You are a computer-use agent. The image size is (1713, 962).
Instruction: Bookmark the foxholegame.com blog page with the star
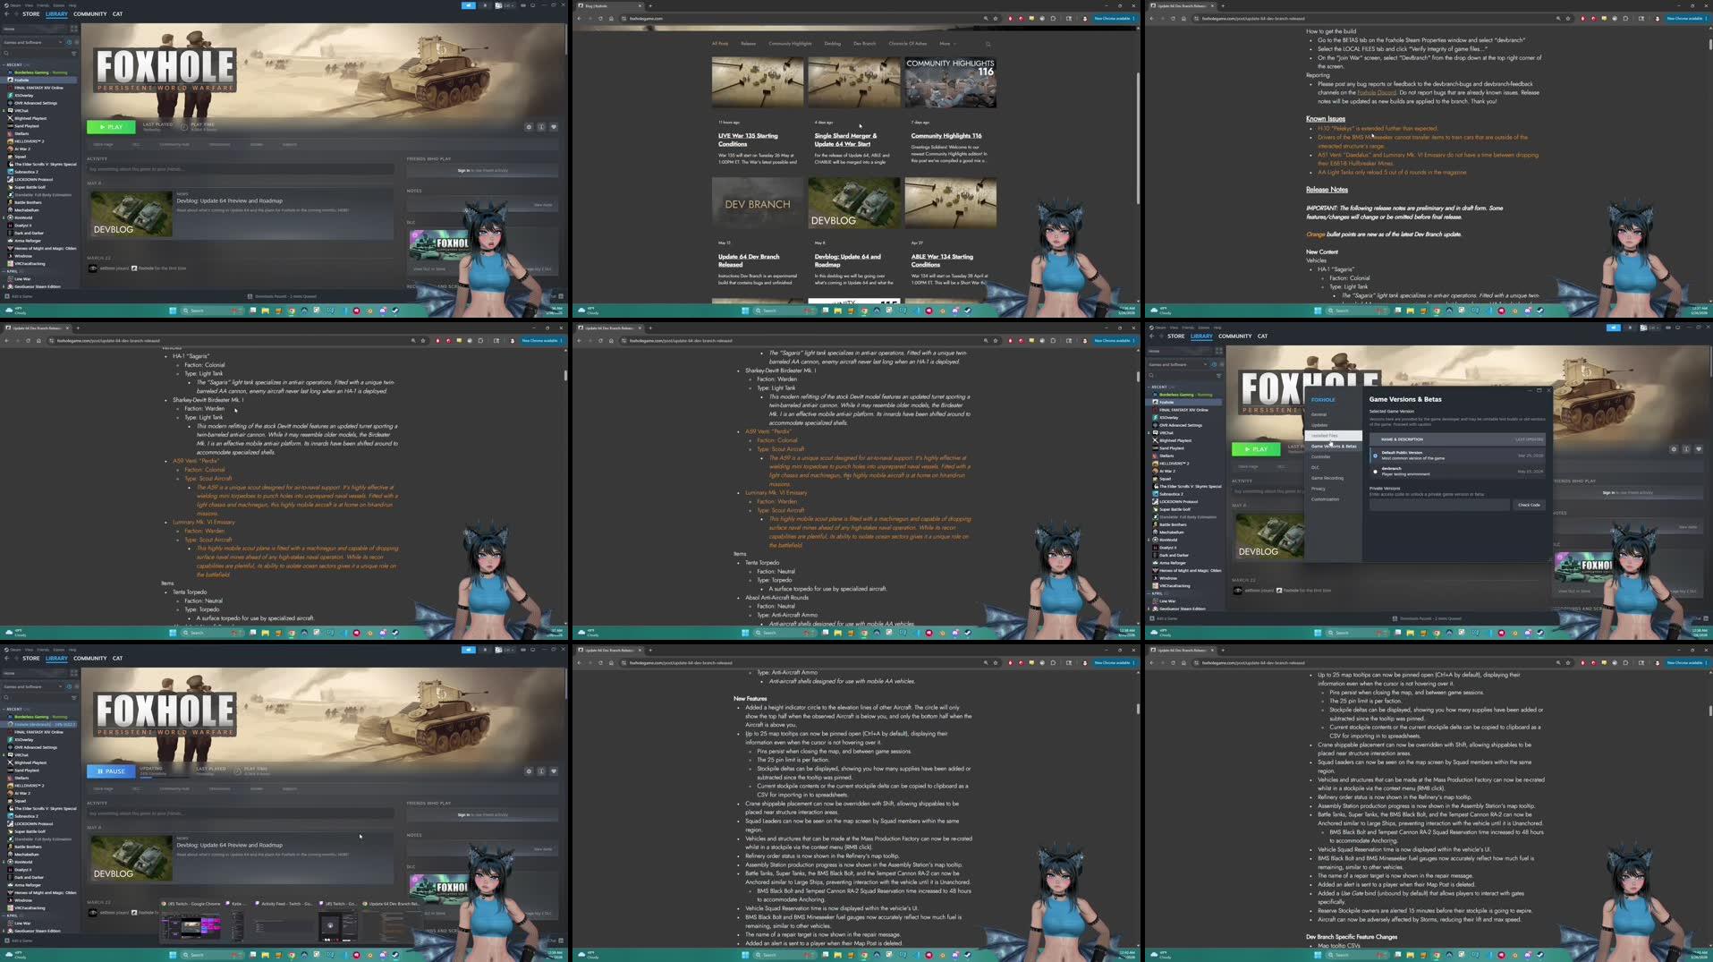996,18
